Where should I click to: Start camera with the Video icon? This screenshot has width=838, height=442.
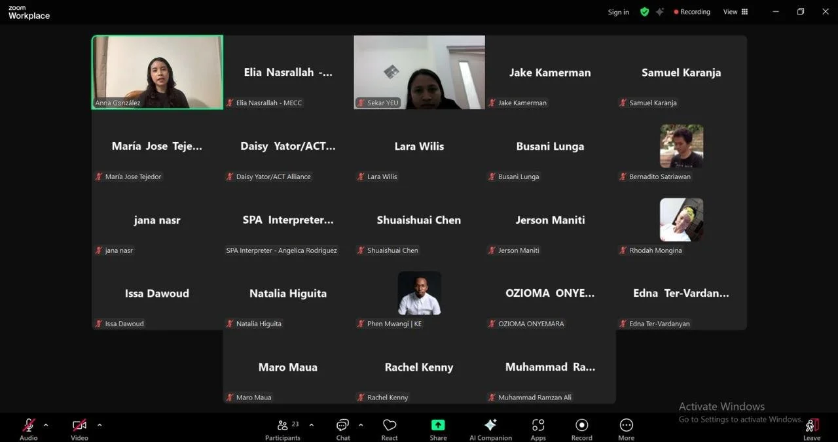pyautogui.click(x=79, y=425)
